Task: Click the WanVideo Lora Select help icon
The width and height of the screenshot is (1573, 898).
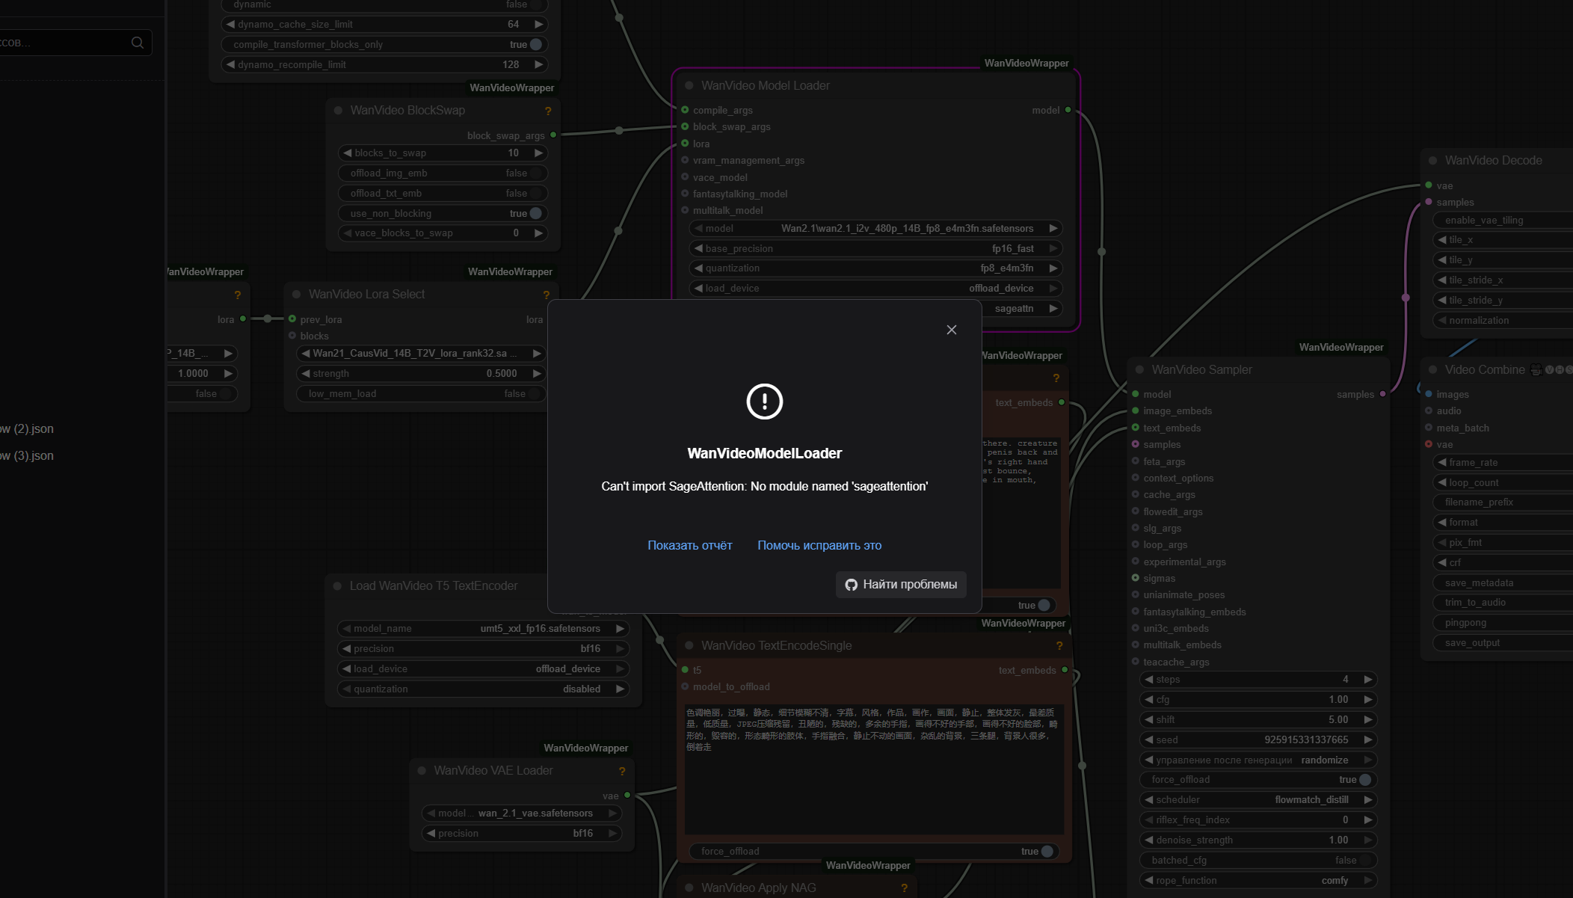Action: (x=546, y=295)
